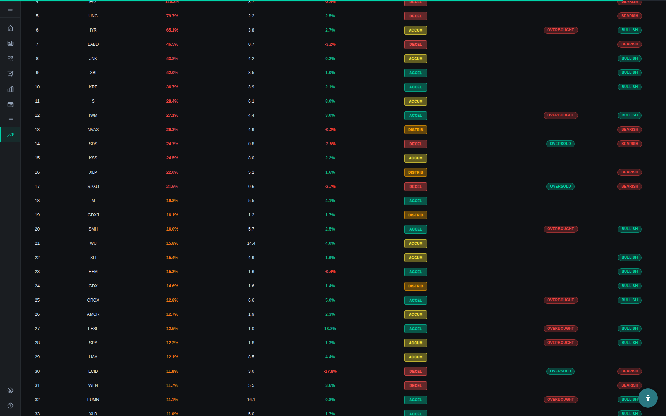Click the DECEL badge in UNG row
Image resolution: width=666 pixels, height=416 pixels.
pos(416,16)
